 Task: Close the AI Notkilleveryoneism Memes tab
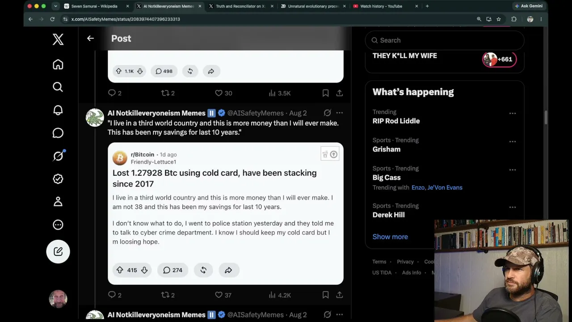pos(199,6)
